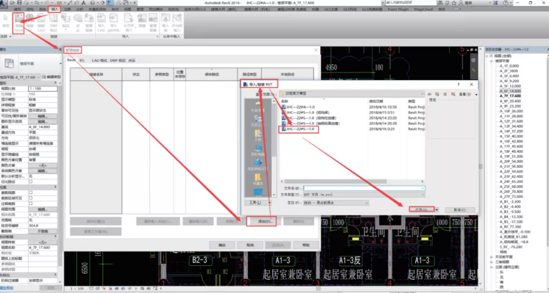Select the My Network shortcut in places sidebar
This screenshot has width=549, height=293.
click(x=258, y=165)
